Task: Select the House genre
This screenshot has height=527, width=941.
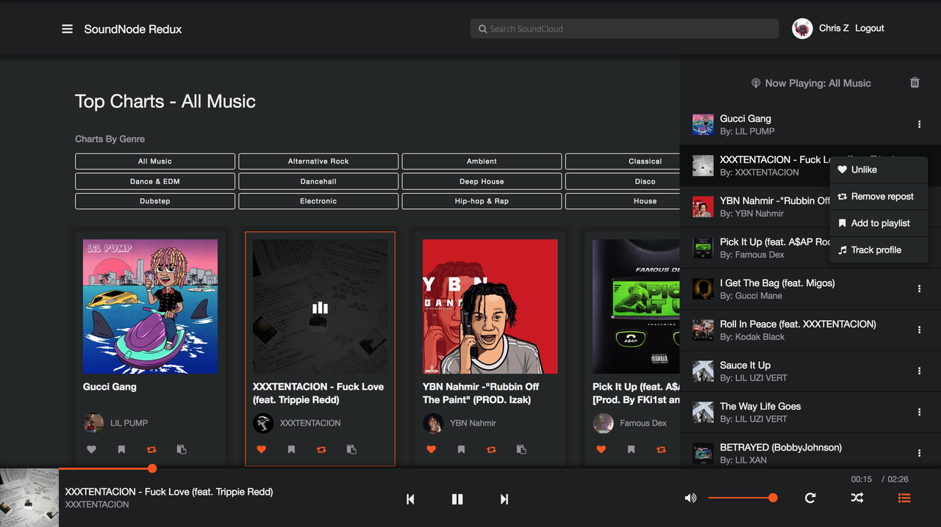Action: 623,201
